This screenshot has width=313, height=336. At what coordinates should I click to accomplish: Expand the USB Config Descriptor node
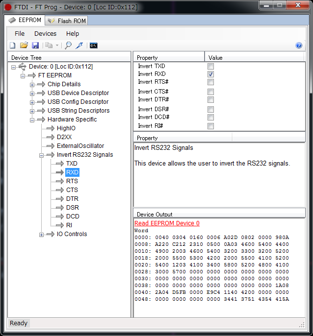tap(32, 102)
